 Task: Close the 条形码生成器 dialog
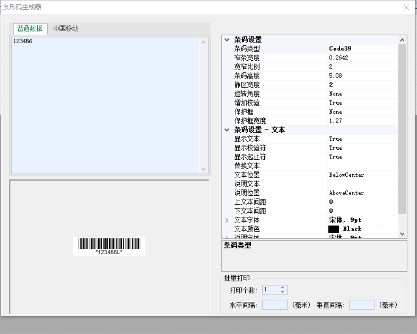coord(406,7)
